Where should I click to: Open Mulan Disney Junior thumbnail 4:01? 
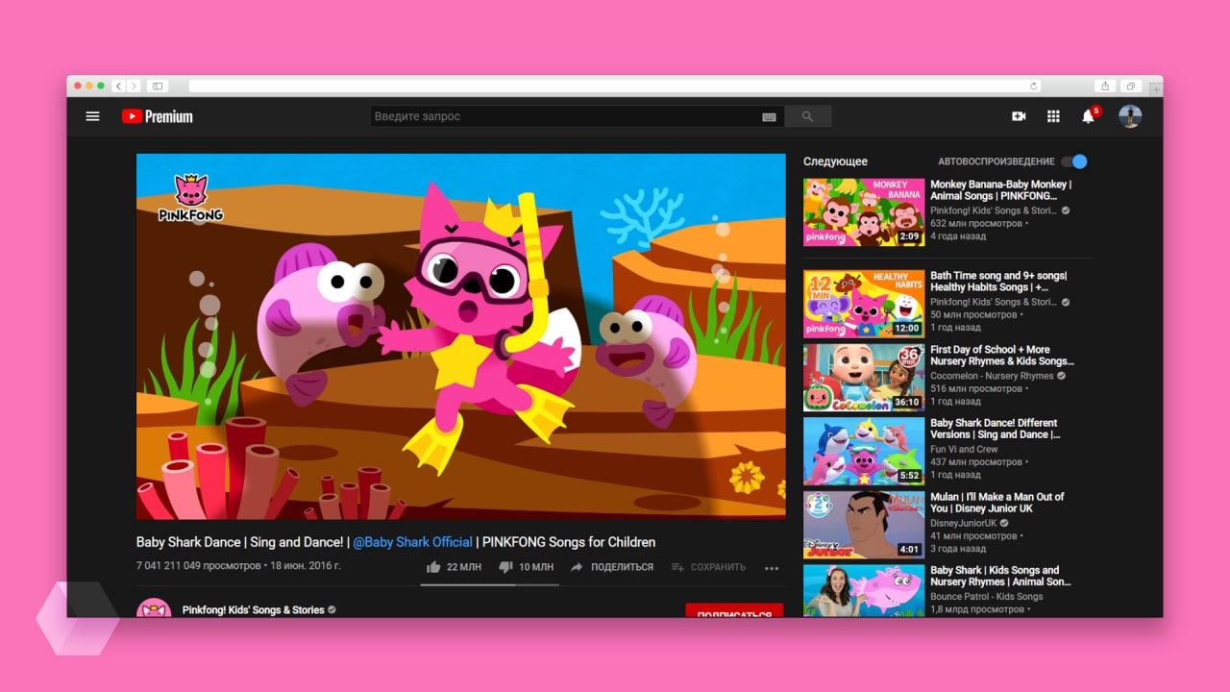pyautogui.click(x=864, y=525)
